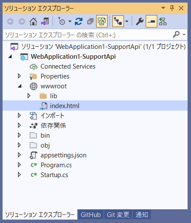Open Properties with the wrench icon
This screenshot has width=191, height=223.
[140, 21]
